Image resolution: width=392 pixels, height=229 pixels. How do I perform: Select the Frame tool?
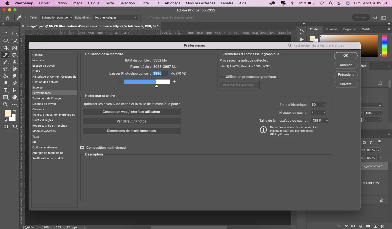click(15, 48)
